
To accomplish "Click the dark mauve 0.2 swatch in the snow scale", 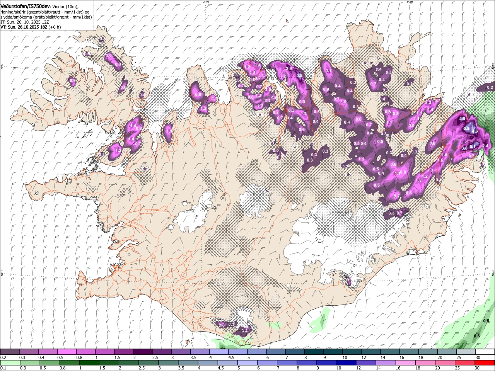I will 10,352.
